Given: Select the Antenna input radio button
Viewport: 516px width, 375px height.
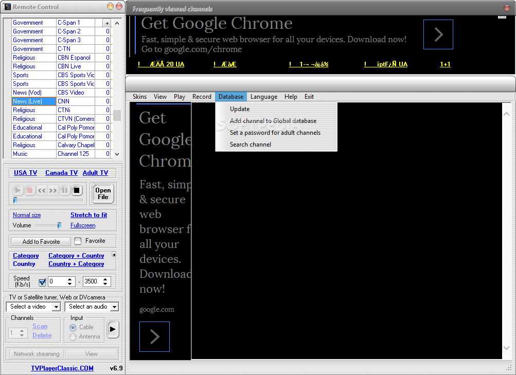Looking at the screenshot, I should click(x=73, y=337).
